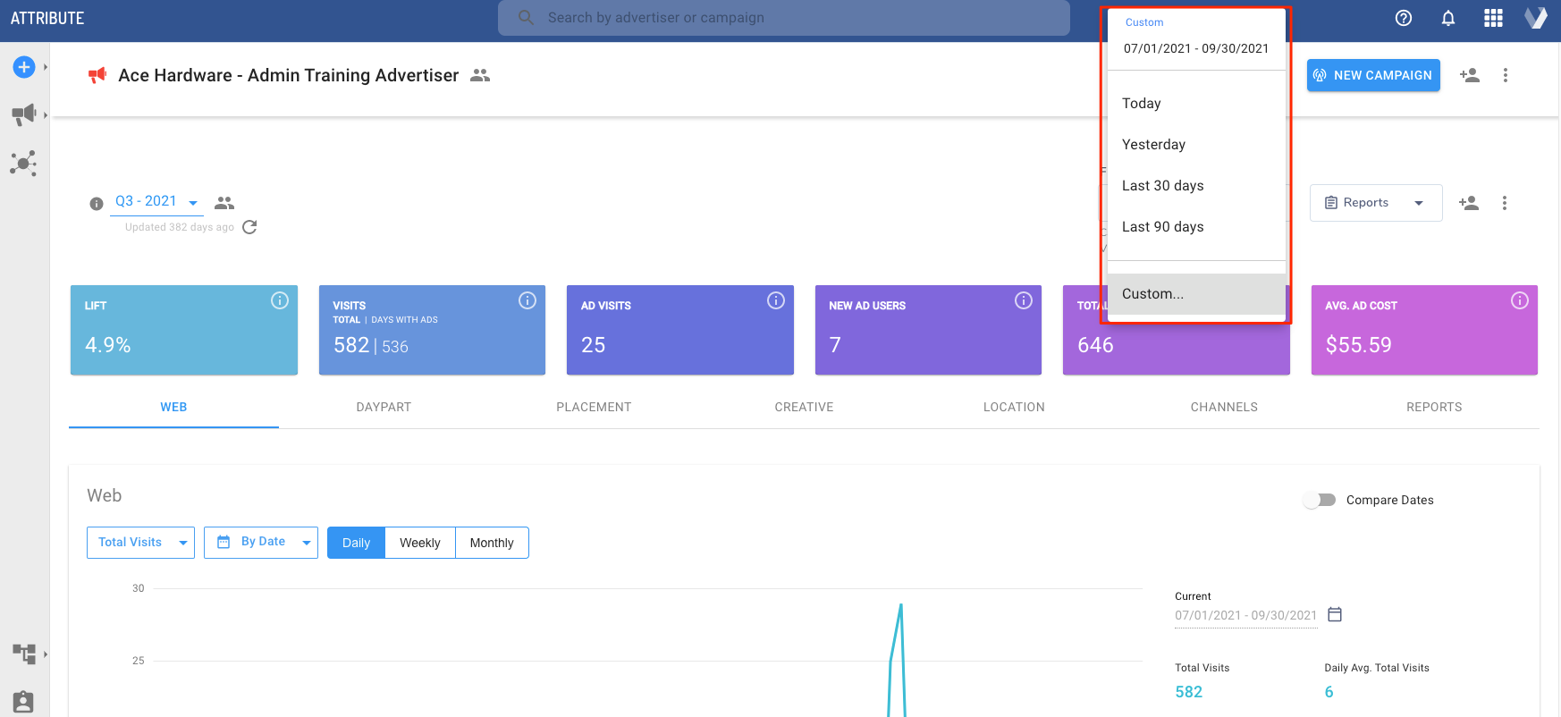
Task: Click the LIFT card info icon
Action: pos(280,300)
